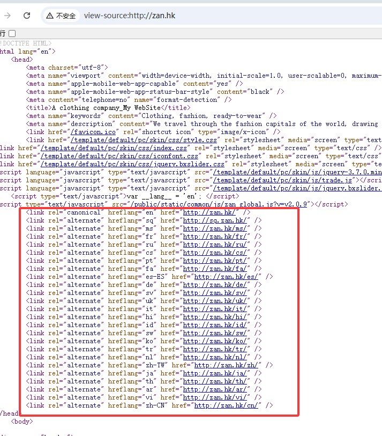The width and height of the screenshot is (382, 436).
Task: Click the title text 'A clothing company_My WebSite'
Action: click(x=107, y=108)
